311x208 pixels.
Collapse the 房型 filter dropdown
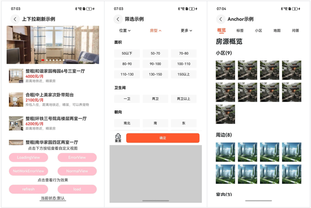click(155, 30)
